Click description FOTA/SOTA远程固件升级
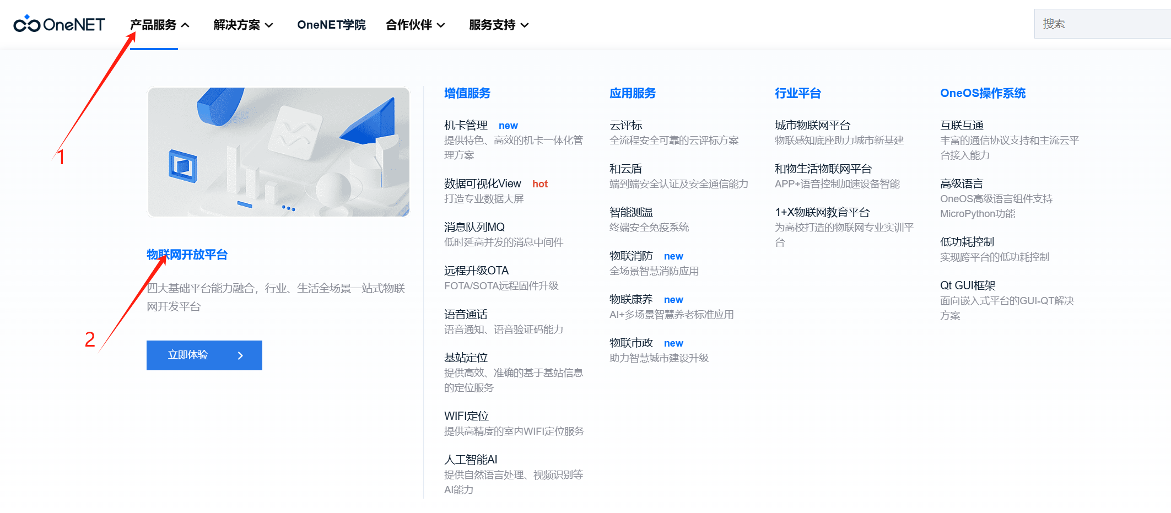 tap(501, 286)
